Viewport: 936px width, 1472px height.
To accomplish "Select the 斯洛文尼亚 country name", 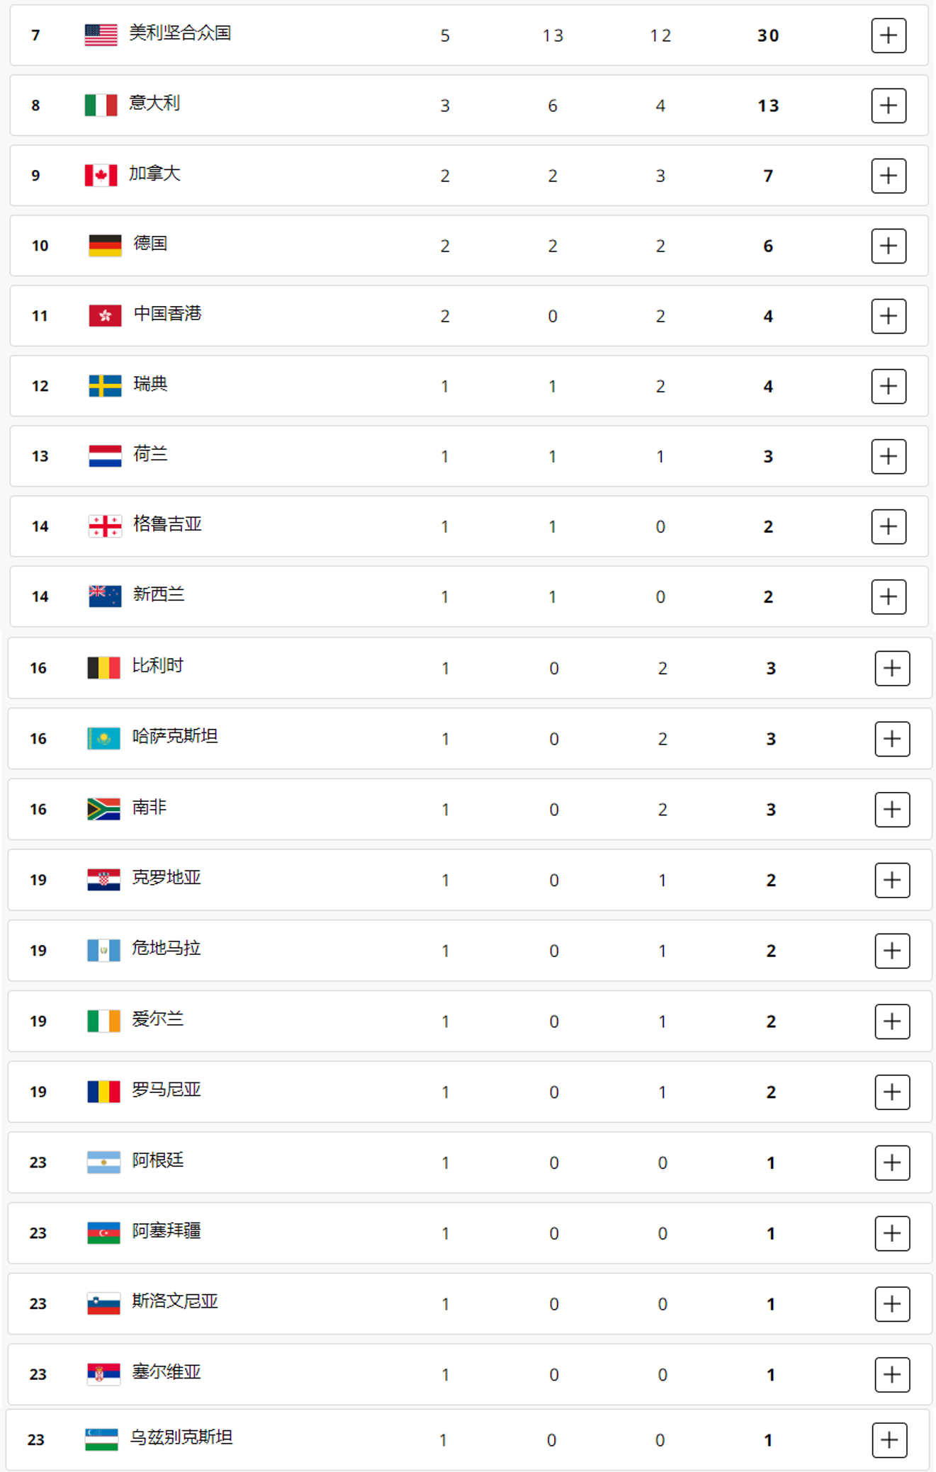I will [x=175, y=1302].
